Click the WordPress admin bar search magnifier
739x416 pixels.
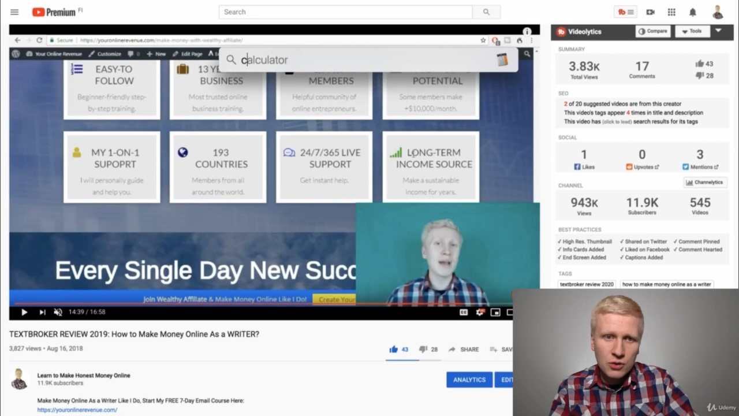[527, 54]
